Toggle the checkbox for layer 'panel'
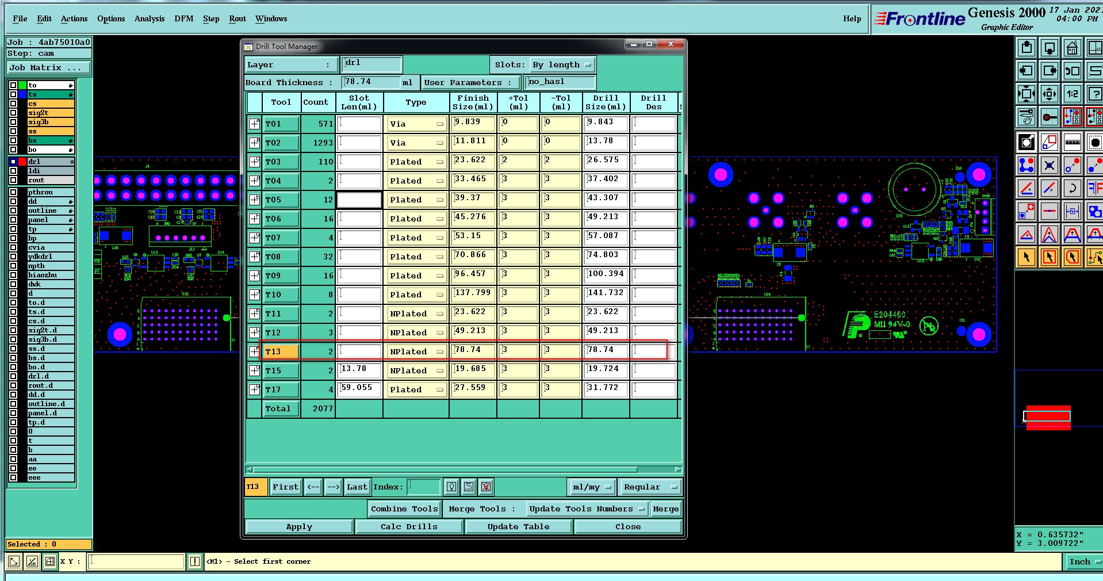Viewport: 1103px width, 581px height. (x=13, y=220)
